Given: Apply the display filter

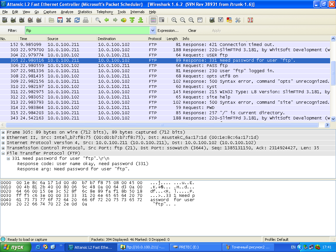Looking at the screenshot, I should (x=217, y=31).
